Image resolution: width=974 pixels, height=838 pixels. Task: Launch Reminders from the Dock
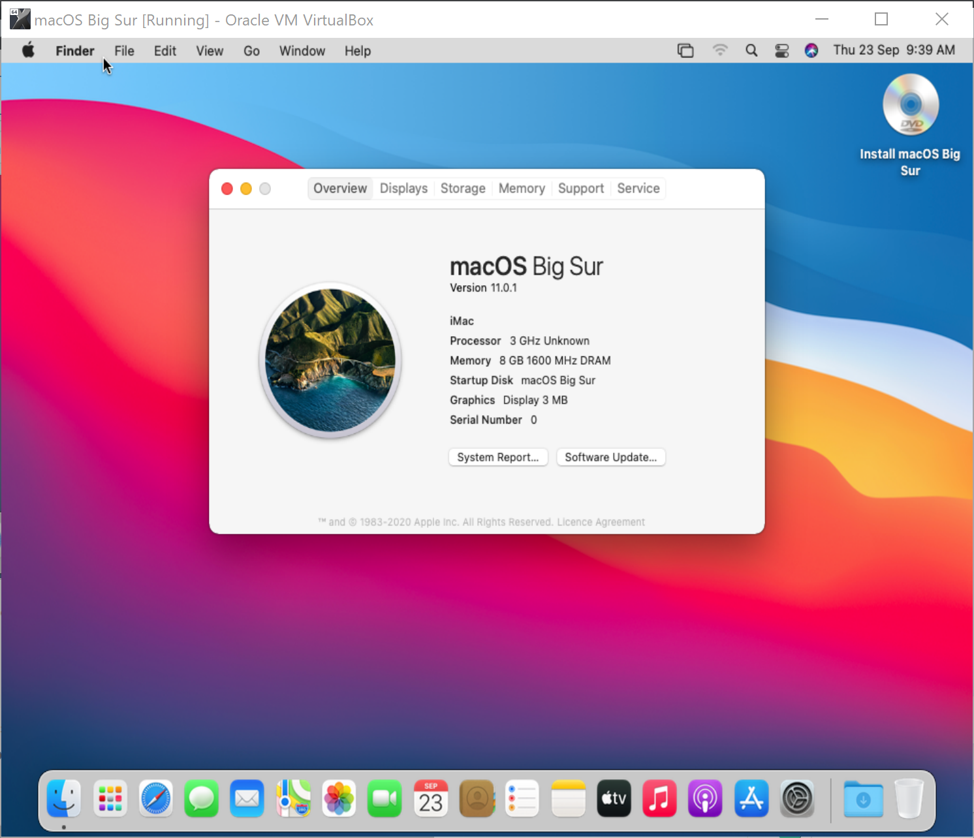click(x=522, y=798)
